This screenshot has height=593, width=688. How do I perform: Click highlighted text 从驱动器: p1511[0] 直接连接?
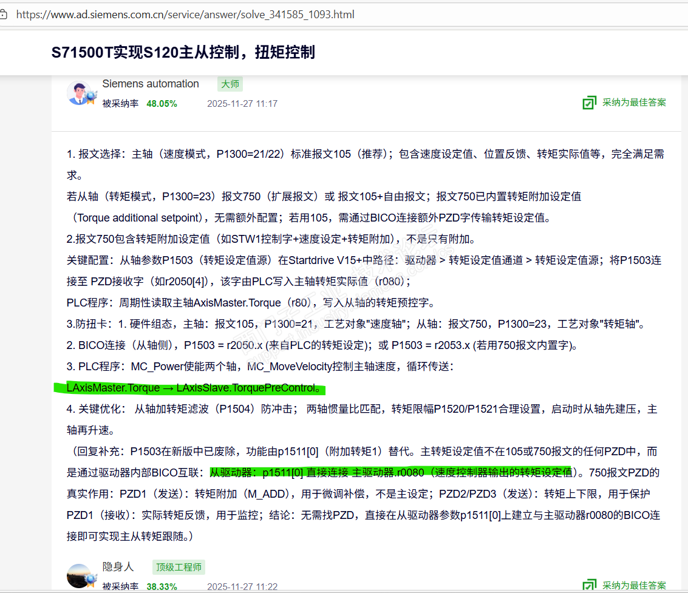tap(278, 473)
